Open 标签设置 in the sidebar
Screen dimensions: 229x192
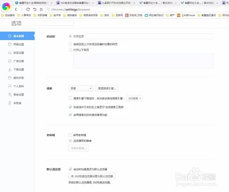[x=17, y=53]
